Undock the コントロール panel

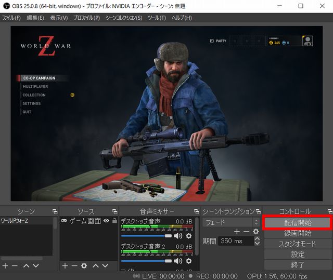330,211
